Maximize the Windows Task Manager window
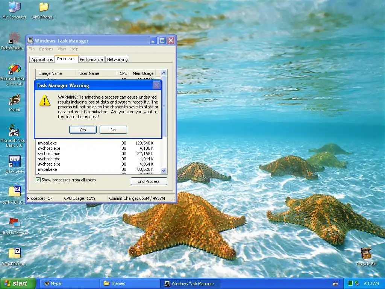The height and width of the screenshot is (289, 385). pos(162,41)
